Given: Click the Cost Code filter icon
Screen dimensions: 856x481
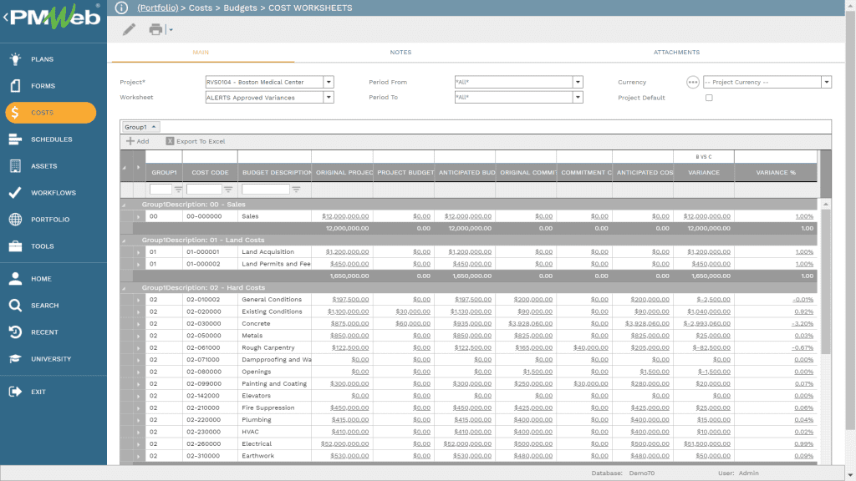Looking at the screenshot, I should (228, 190).
